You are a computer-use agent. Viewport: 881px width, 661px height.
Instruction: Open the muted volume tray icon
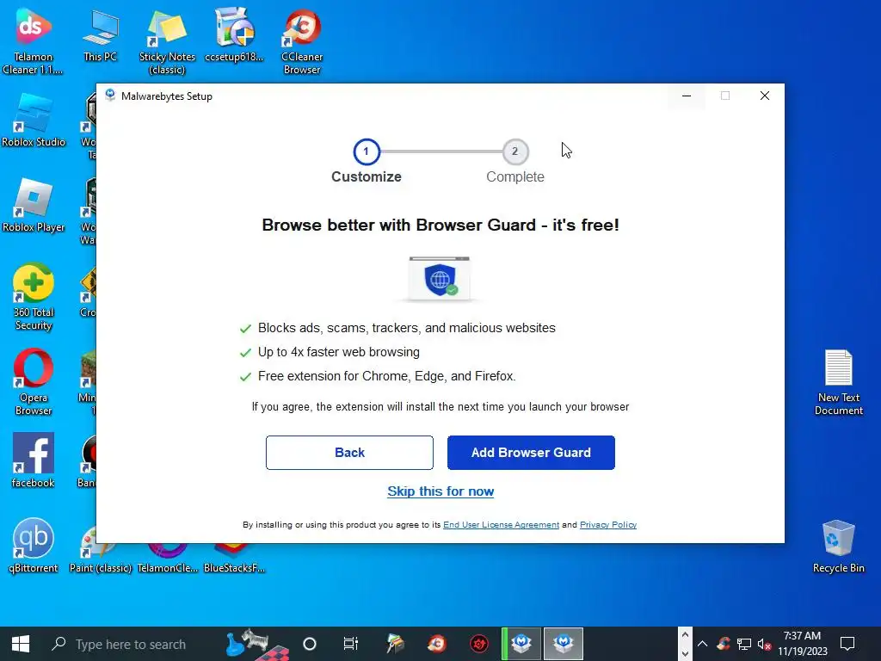tap(764, 644)
